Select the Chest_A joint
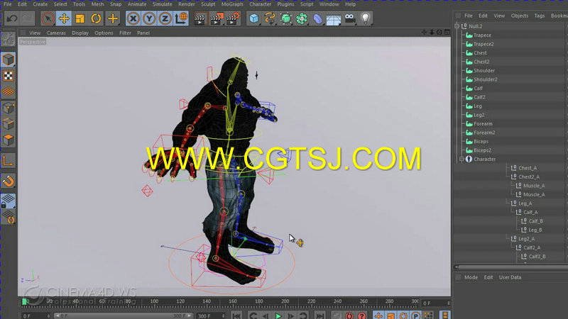The height and width of the screenshot is (319, 568). pos(528,168)
